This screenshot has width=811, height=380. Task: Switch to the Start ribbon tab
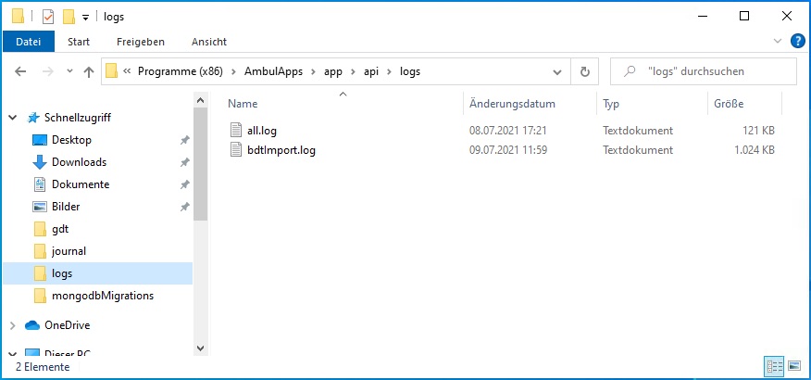pos(79,42)
